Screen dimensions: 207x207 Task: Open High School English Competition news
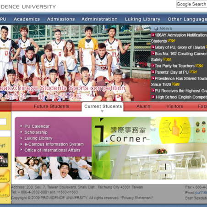click(x=181, y=97)
